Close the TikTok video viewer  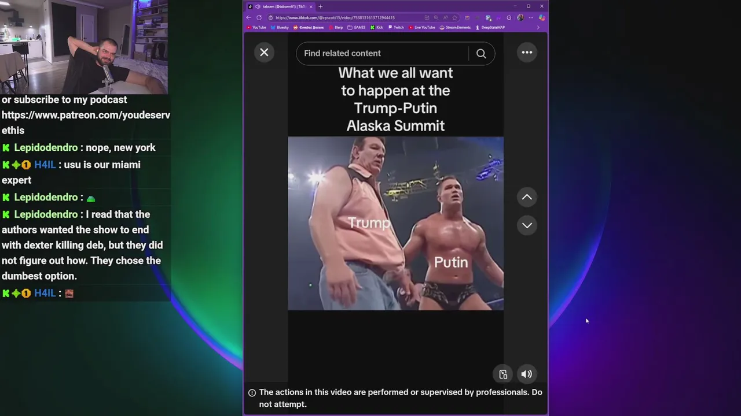point(264,53)
